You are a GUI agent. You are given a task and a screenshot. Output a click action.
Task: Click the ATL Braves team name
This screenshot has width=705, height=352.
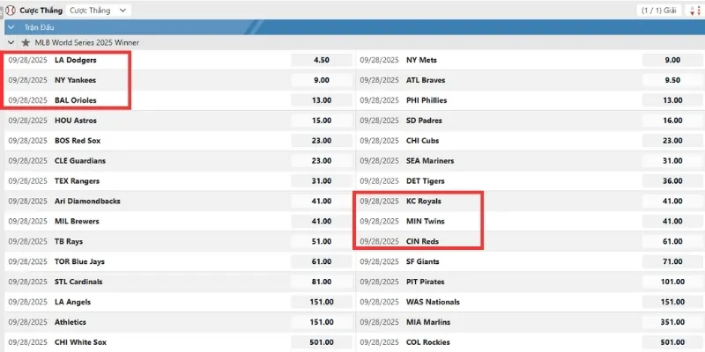click(x=426, y=80)
